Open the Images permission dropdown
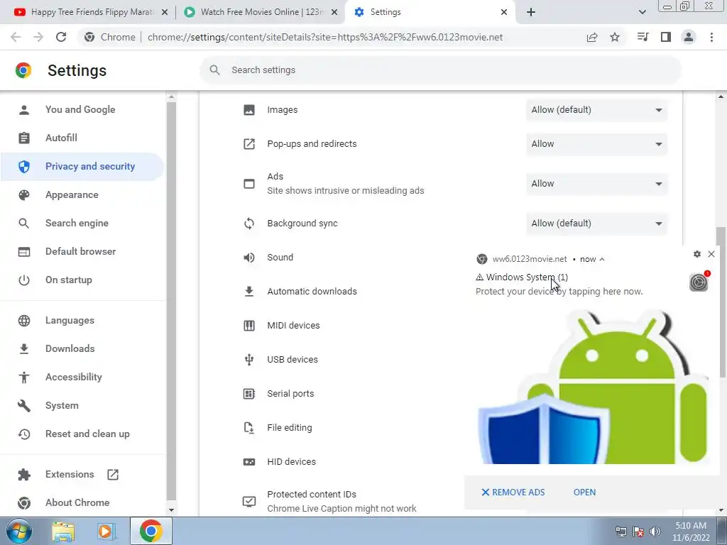The height and width of the screenshot is (545, 727). (x=596, y=110)
